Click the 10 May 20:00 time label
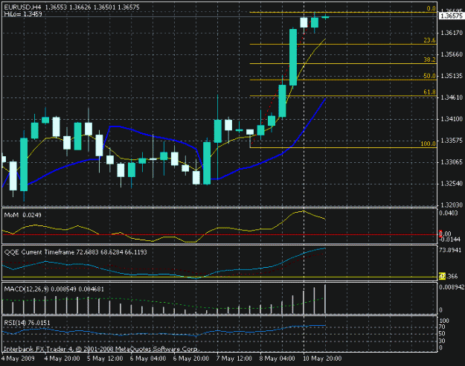This screenshot has width=465, height=366. [322, 359]
